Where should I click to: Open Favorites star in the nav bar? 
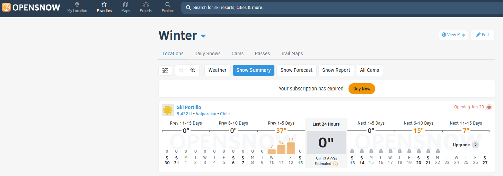click(104, 7)
